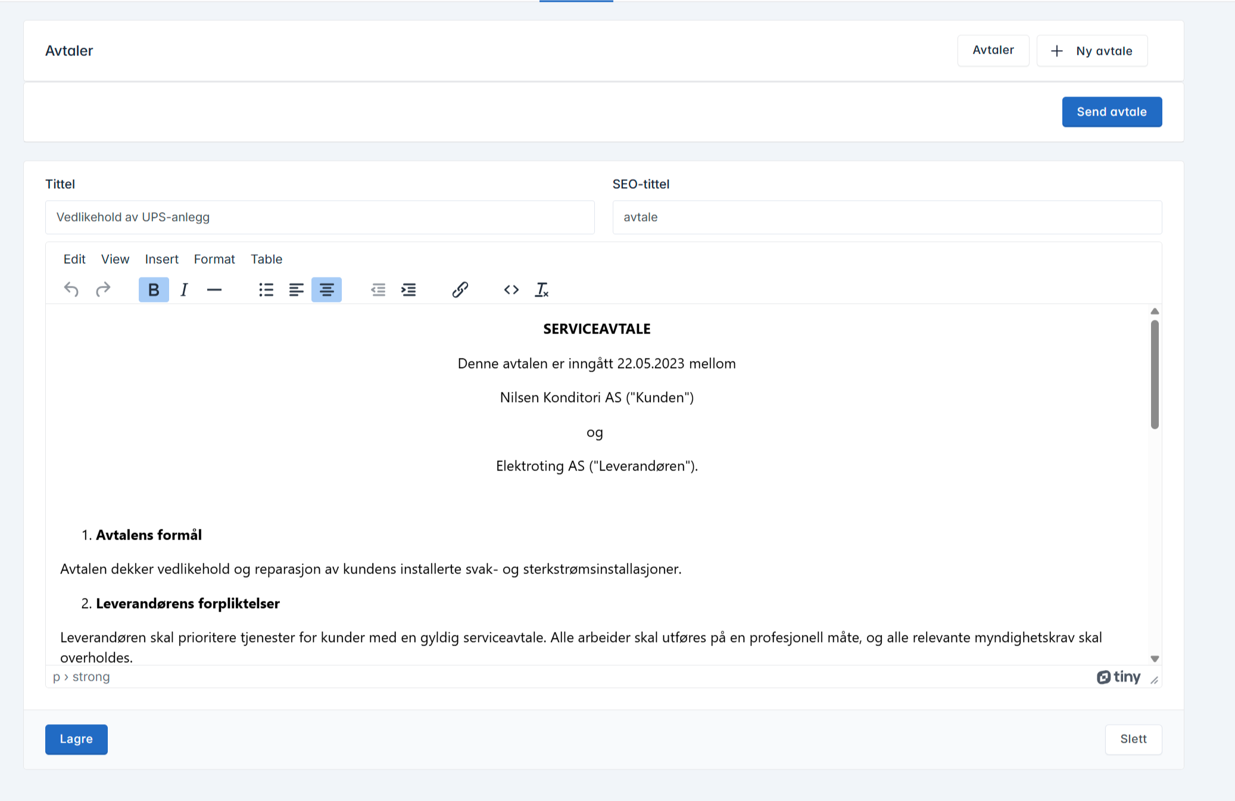Click the SEO-tittel input field
This screenshot has height=801, width=1235.
887,217
